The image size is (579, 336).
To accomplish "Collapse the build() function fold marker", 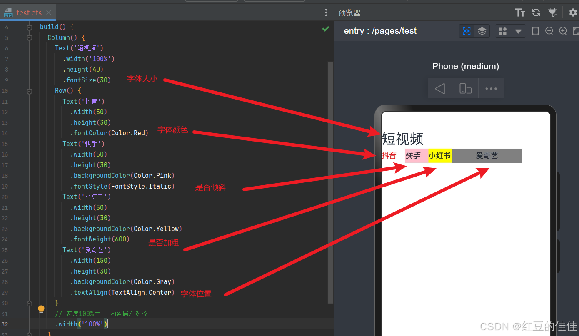I will coord(29,27).
